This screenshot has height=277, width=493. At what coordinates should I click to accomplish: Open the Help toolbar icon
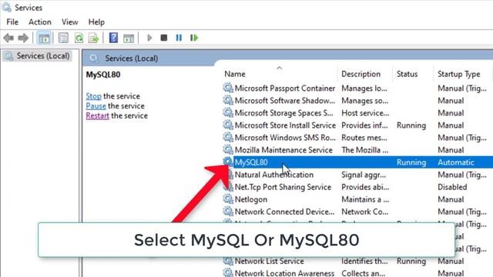point(113,38)
